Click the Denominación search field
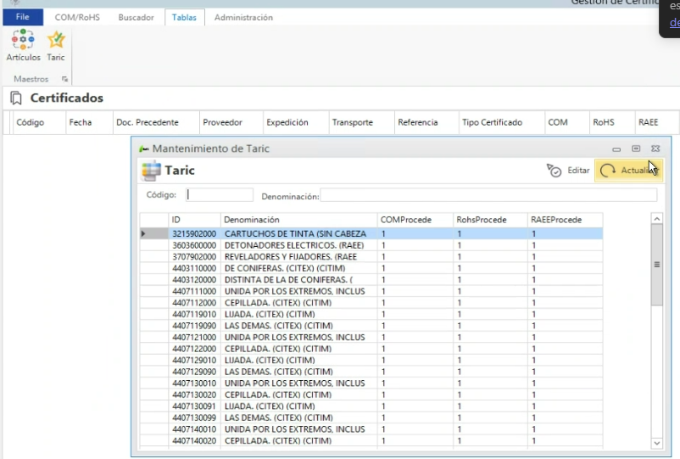Viewport: 680px width, 459px height. (x=488, y=195)
